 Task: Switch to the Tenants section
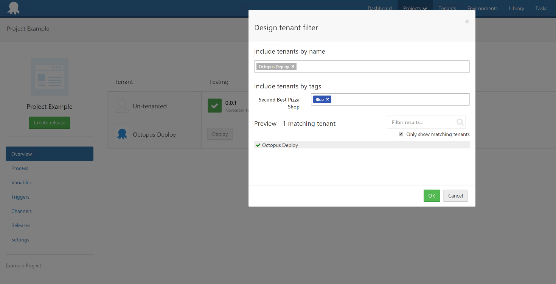(447, 8)
